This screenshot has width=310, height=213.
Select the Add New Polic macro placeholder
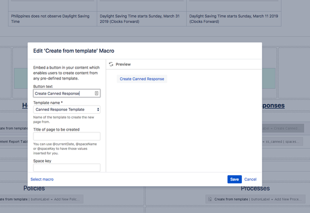pyautogui.click(x=41, y=199)
